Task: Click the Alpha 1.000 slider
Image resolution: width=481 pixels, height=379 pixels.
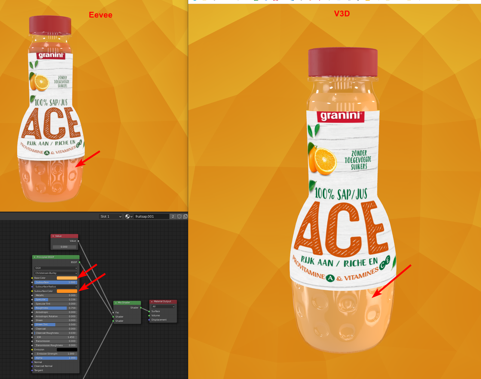Action: click(x=56, y=358)
